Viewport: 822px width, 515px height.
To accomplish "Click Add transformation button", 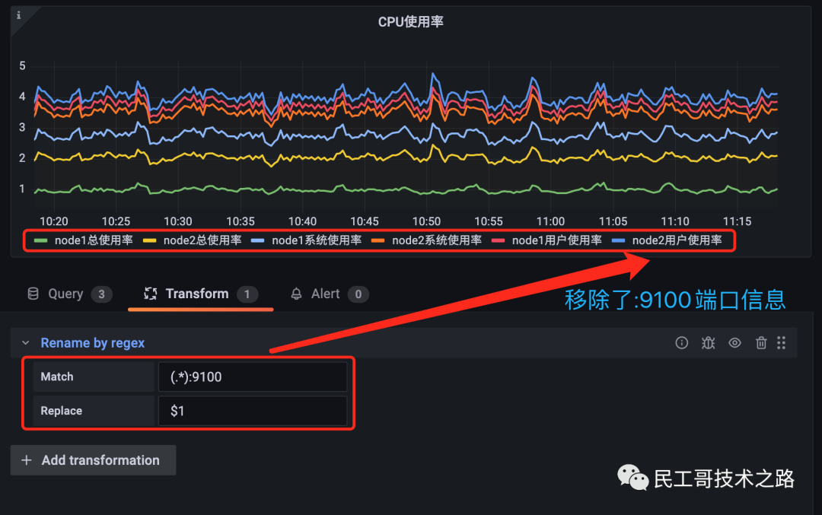I will point(94,460).
